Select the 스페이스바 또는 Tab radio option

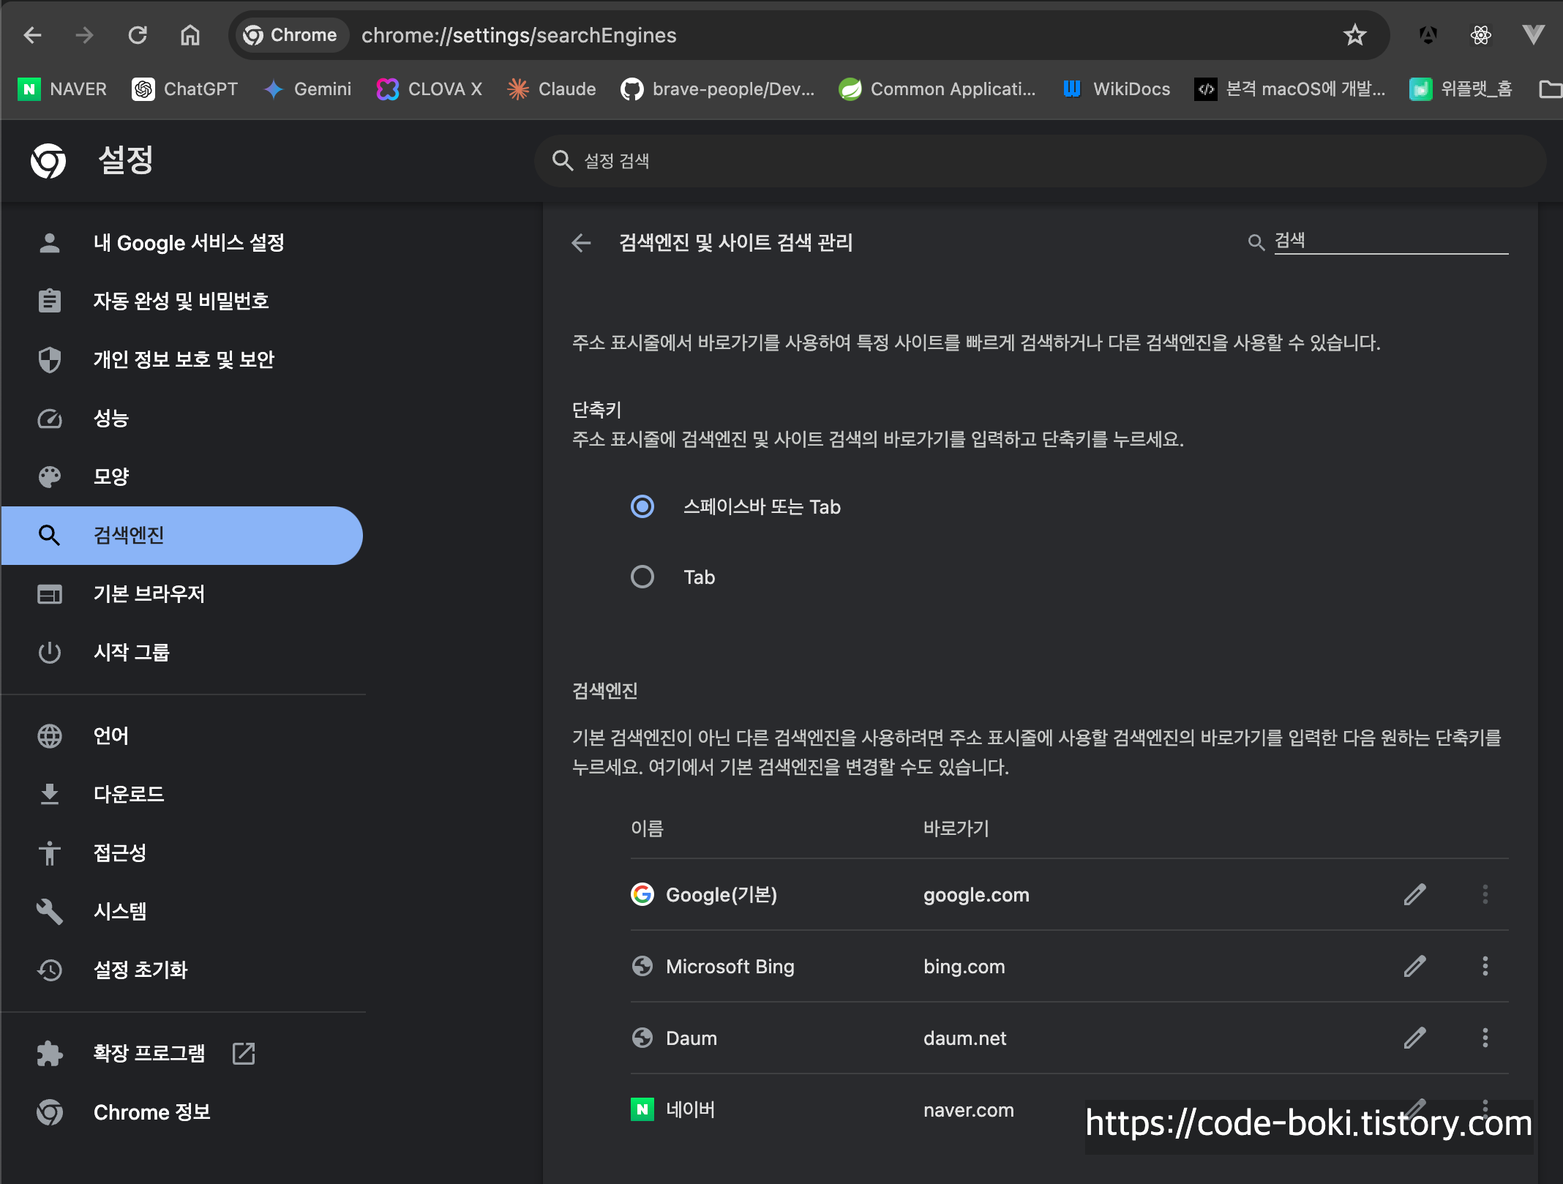(x=642, y=506)
